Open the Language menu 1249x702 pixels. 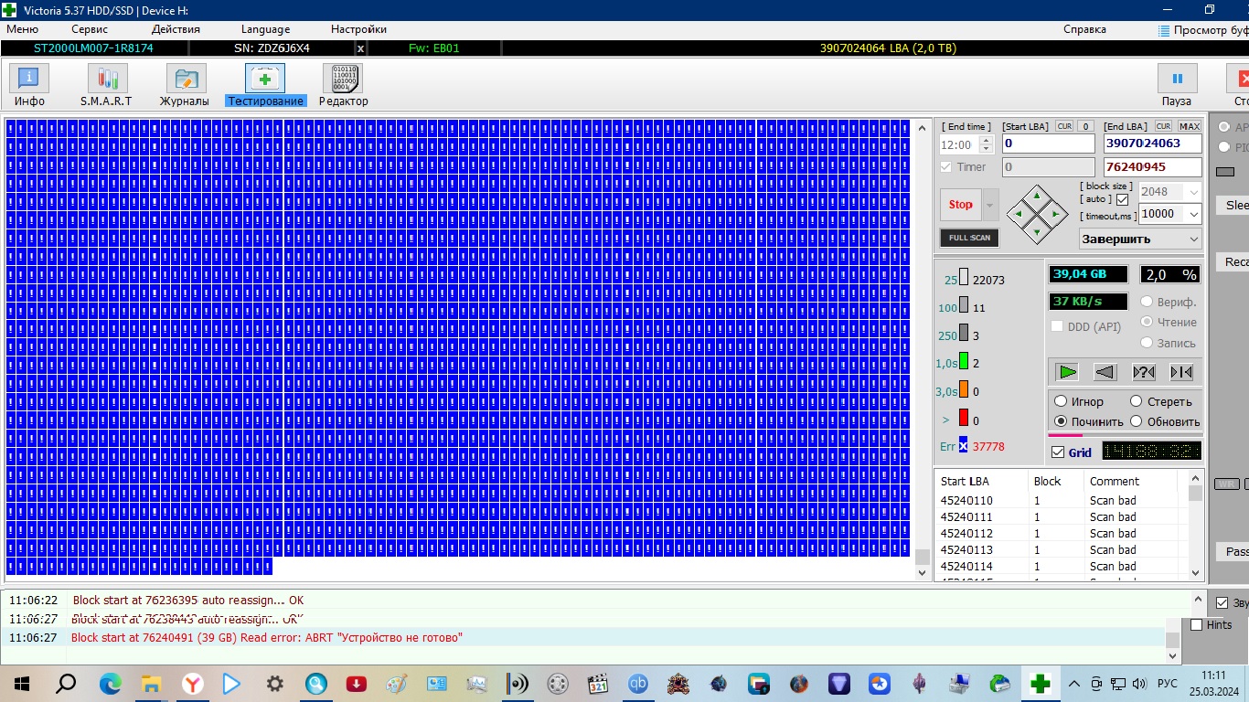pos(265,29)
